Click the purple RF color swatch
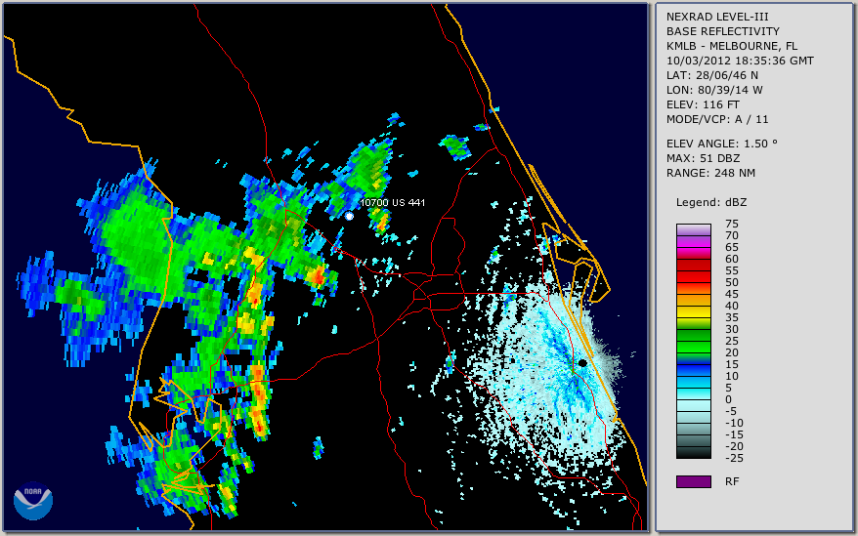The image size is (858, 536). pos(693,481)
